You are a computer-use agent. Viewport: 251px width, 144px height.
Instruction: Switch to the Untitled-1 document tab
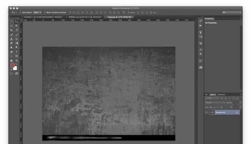pyautogui.click(x=43, y=17)
